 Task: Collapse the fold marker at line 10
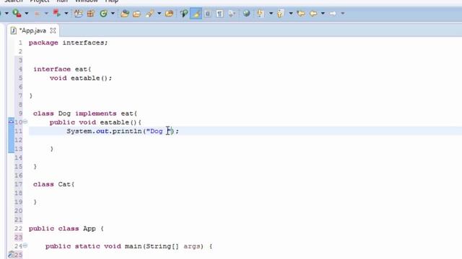coord(25,122)
